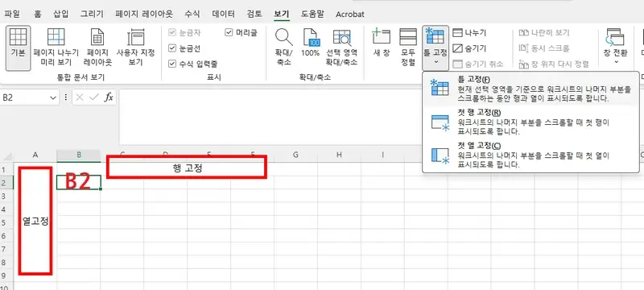The height and width of the screenshot is (290, 644).
Task: Select 틀 고정(F) freeze panes option
Action: point(530,89)
